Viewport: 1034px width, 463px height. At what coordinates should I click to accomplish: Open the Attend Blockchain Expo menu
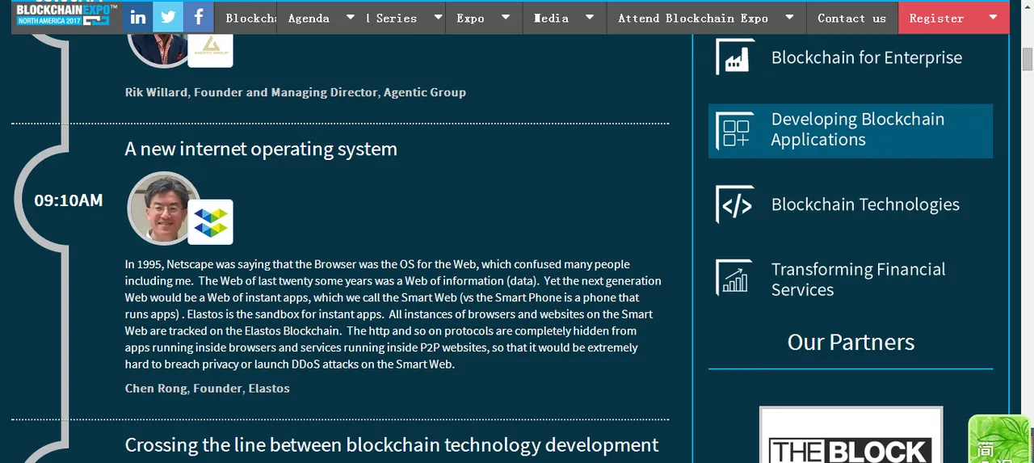[692, 18]
